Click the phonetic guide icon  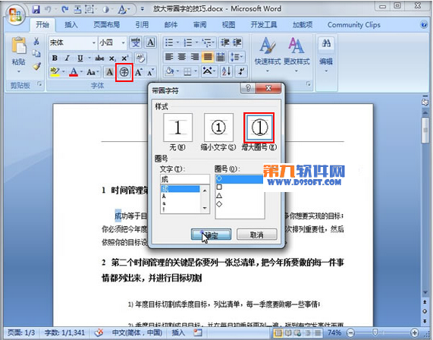point(136,42)
